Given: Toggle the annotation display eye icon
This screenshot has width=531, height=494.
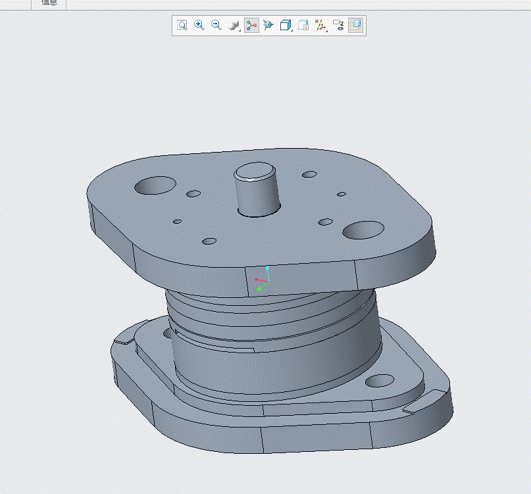Looking at the screenshot, I should point(338,26).
